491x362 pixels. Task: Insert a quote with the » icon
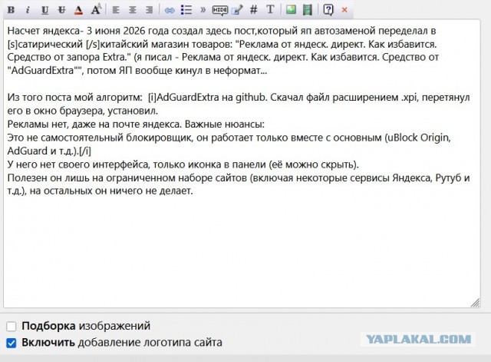pyautogui.click(x=203, y=10)
